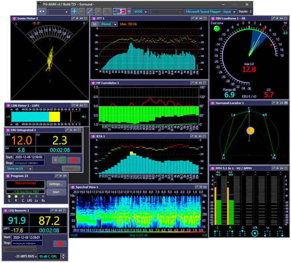Viewport: 291px width, 263px height.
Task: Click MF Correlator 1 magenta settings icon
Action: tap(93, 83)
